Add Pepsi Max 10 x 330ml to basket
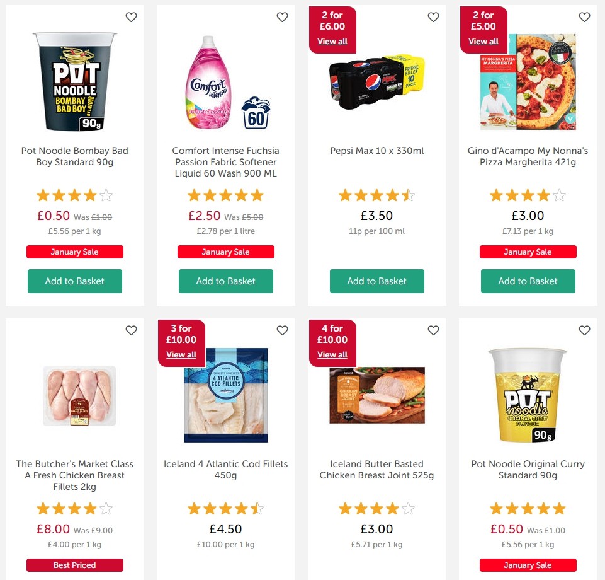Viewport: 605px width, 580px height. [377, 281]
